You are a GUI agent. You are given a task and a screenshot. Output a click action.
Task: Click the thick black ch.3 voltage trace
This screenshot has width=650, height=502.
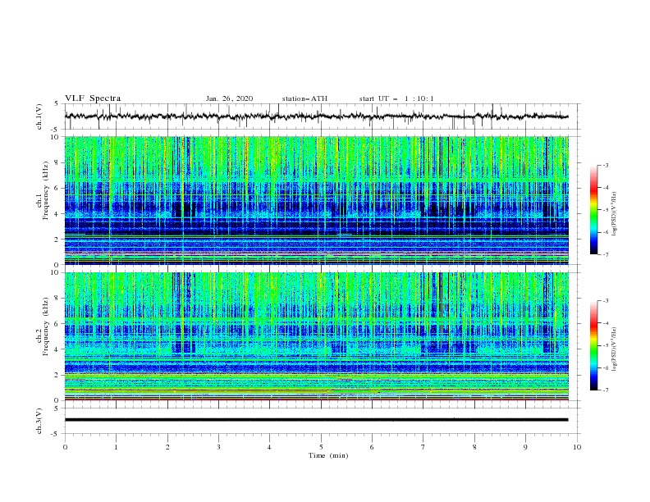coord(316,420)
